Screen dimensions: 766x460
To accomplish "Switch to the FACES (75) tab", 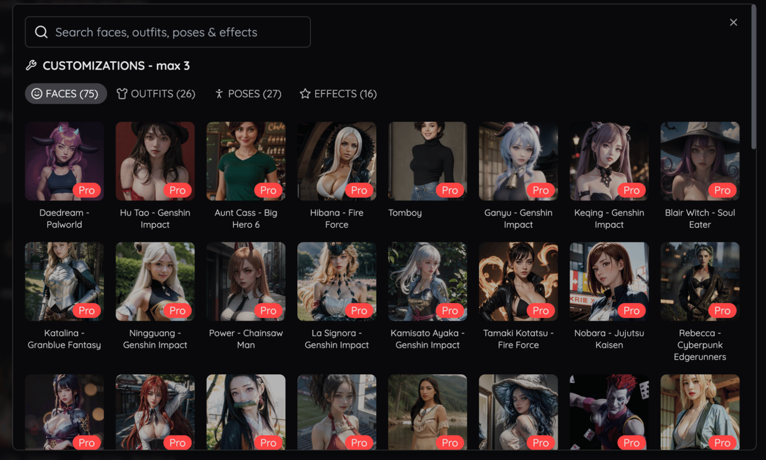I will tap(66, 94).
